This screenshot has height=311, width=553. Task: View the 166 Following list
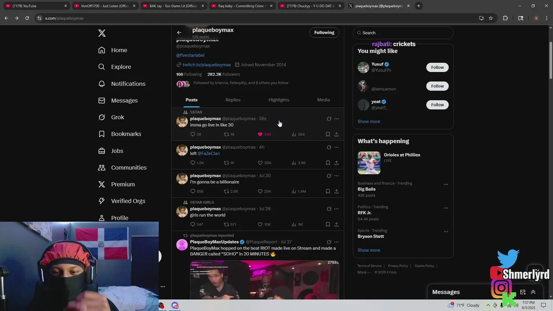point(189,74)
